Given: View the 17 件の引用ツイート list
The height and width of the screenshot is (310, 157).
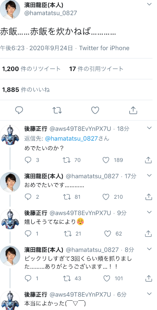Looking at the screenshot, I should click(x=96, y=69).
